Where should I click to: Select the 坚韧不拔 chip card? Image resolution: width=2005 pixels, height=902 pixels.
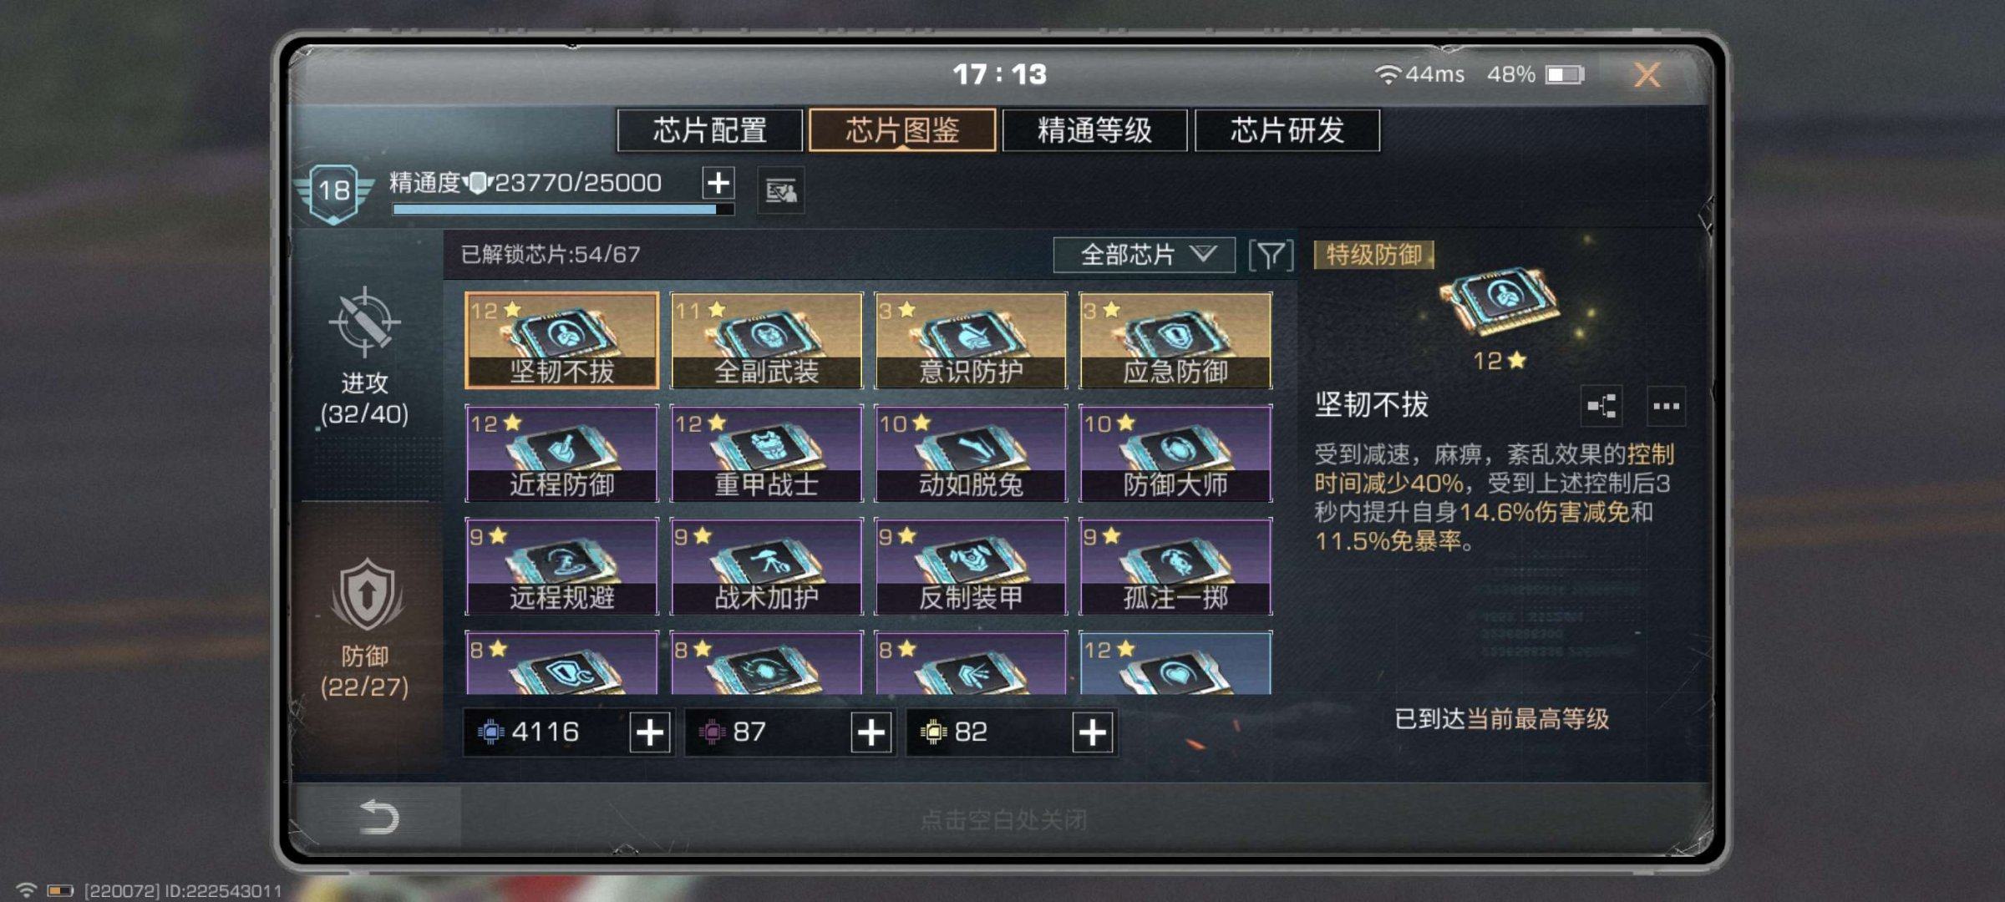pos(561,340)
